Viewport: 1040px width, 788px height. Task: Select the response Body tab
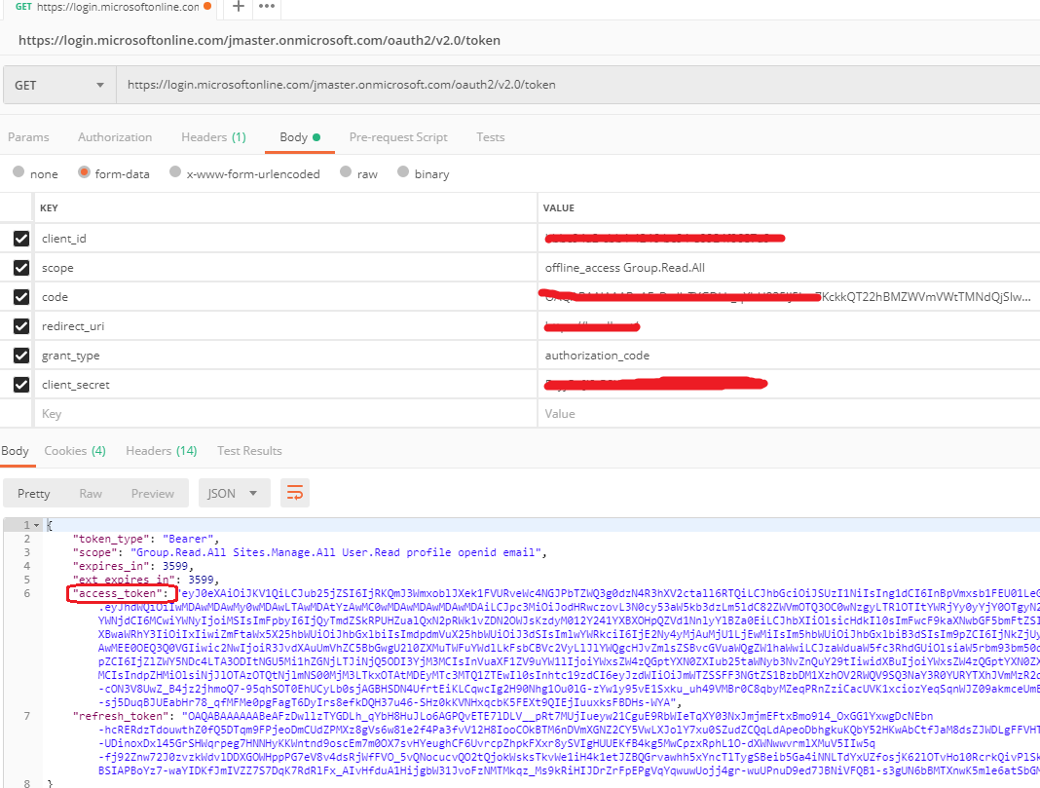coord(15,451)
